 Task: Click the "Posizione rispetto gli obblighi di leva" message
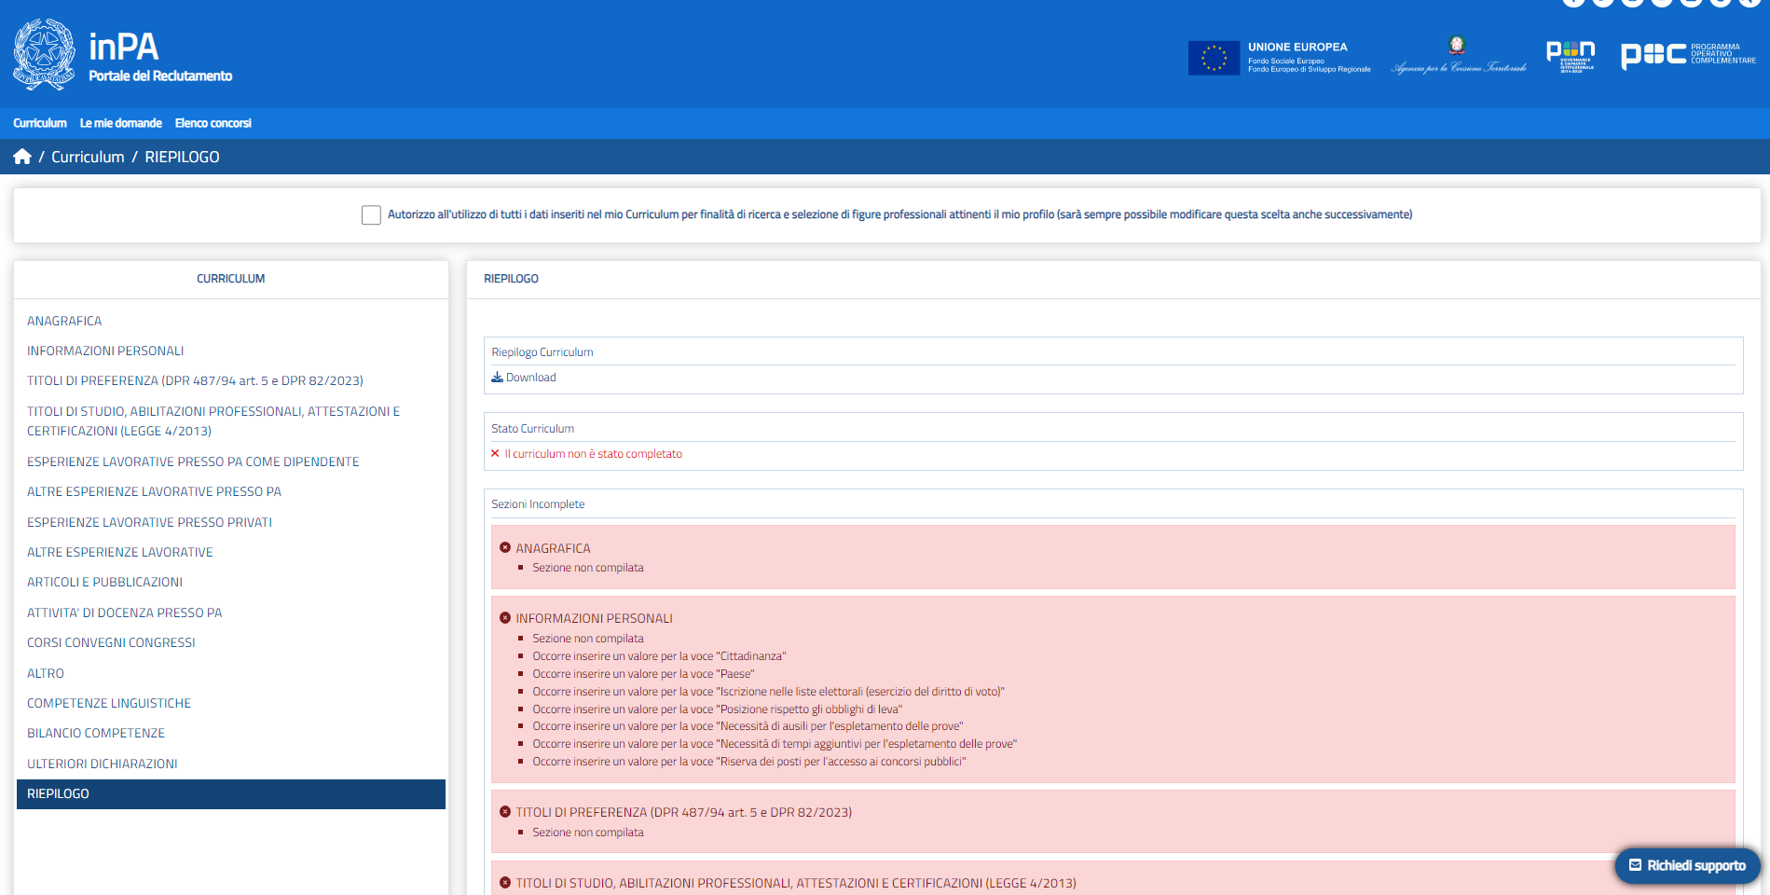(717, 709)
